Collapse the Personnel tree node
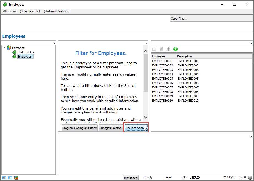The height and width of the screenshot is (181, 254). coord(4,48)
